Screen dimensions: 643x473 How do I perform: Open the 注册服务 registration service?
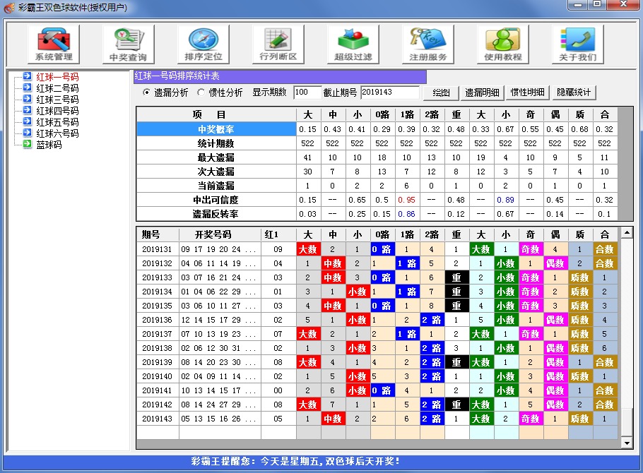tap(427, 44)
